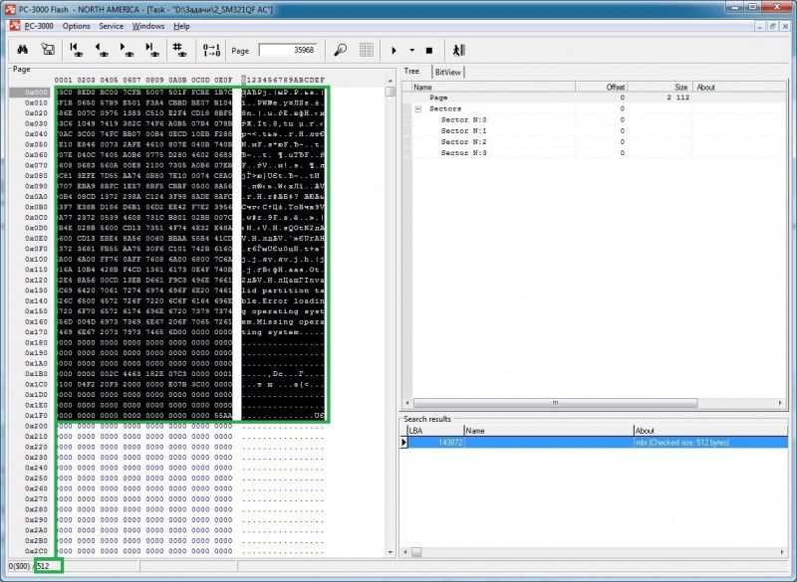The height and width of the screenshot is (582, 797).
Task: Click the search results horizontal scrollbar thumb
Action: 416,552
